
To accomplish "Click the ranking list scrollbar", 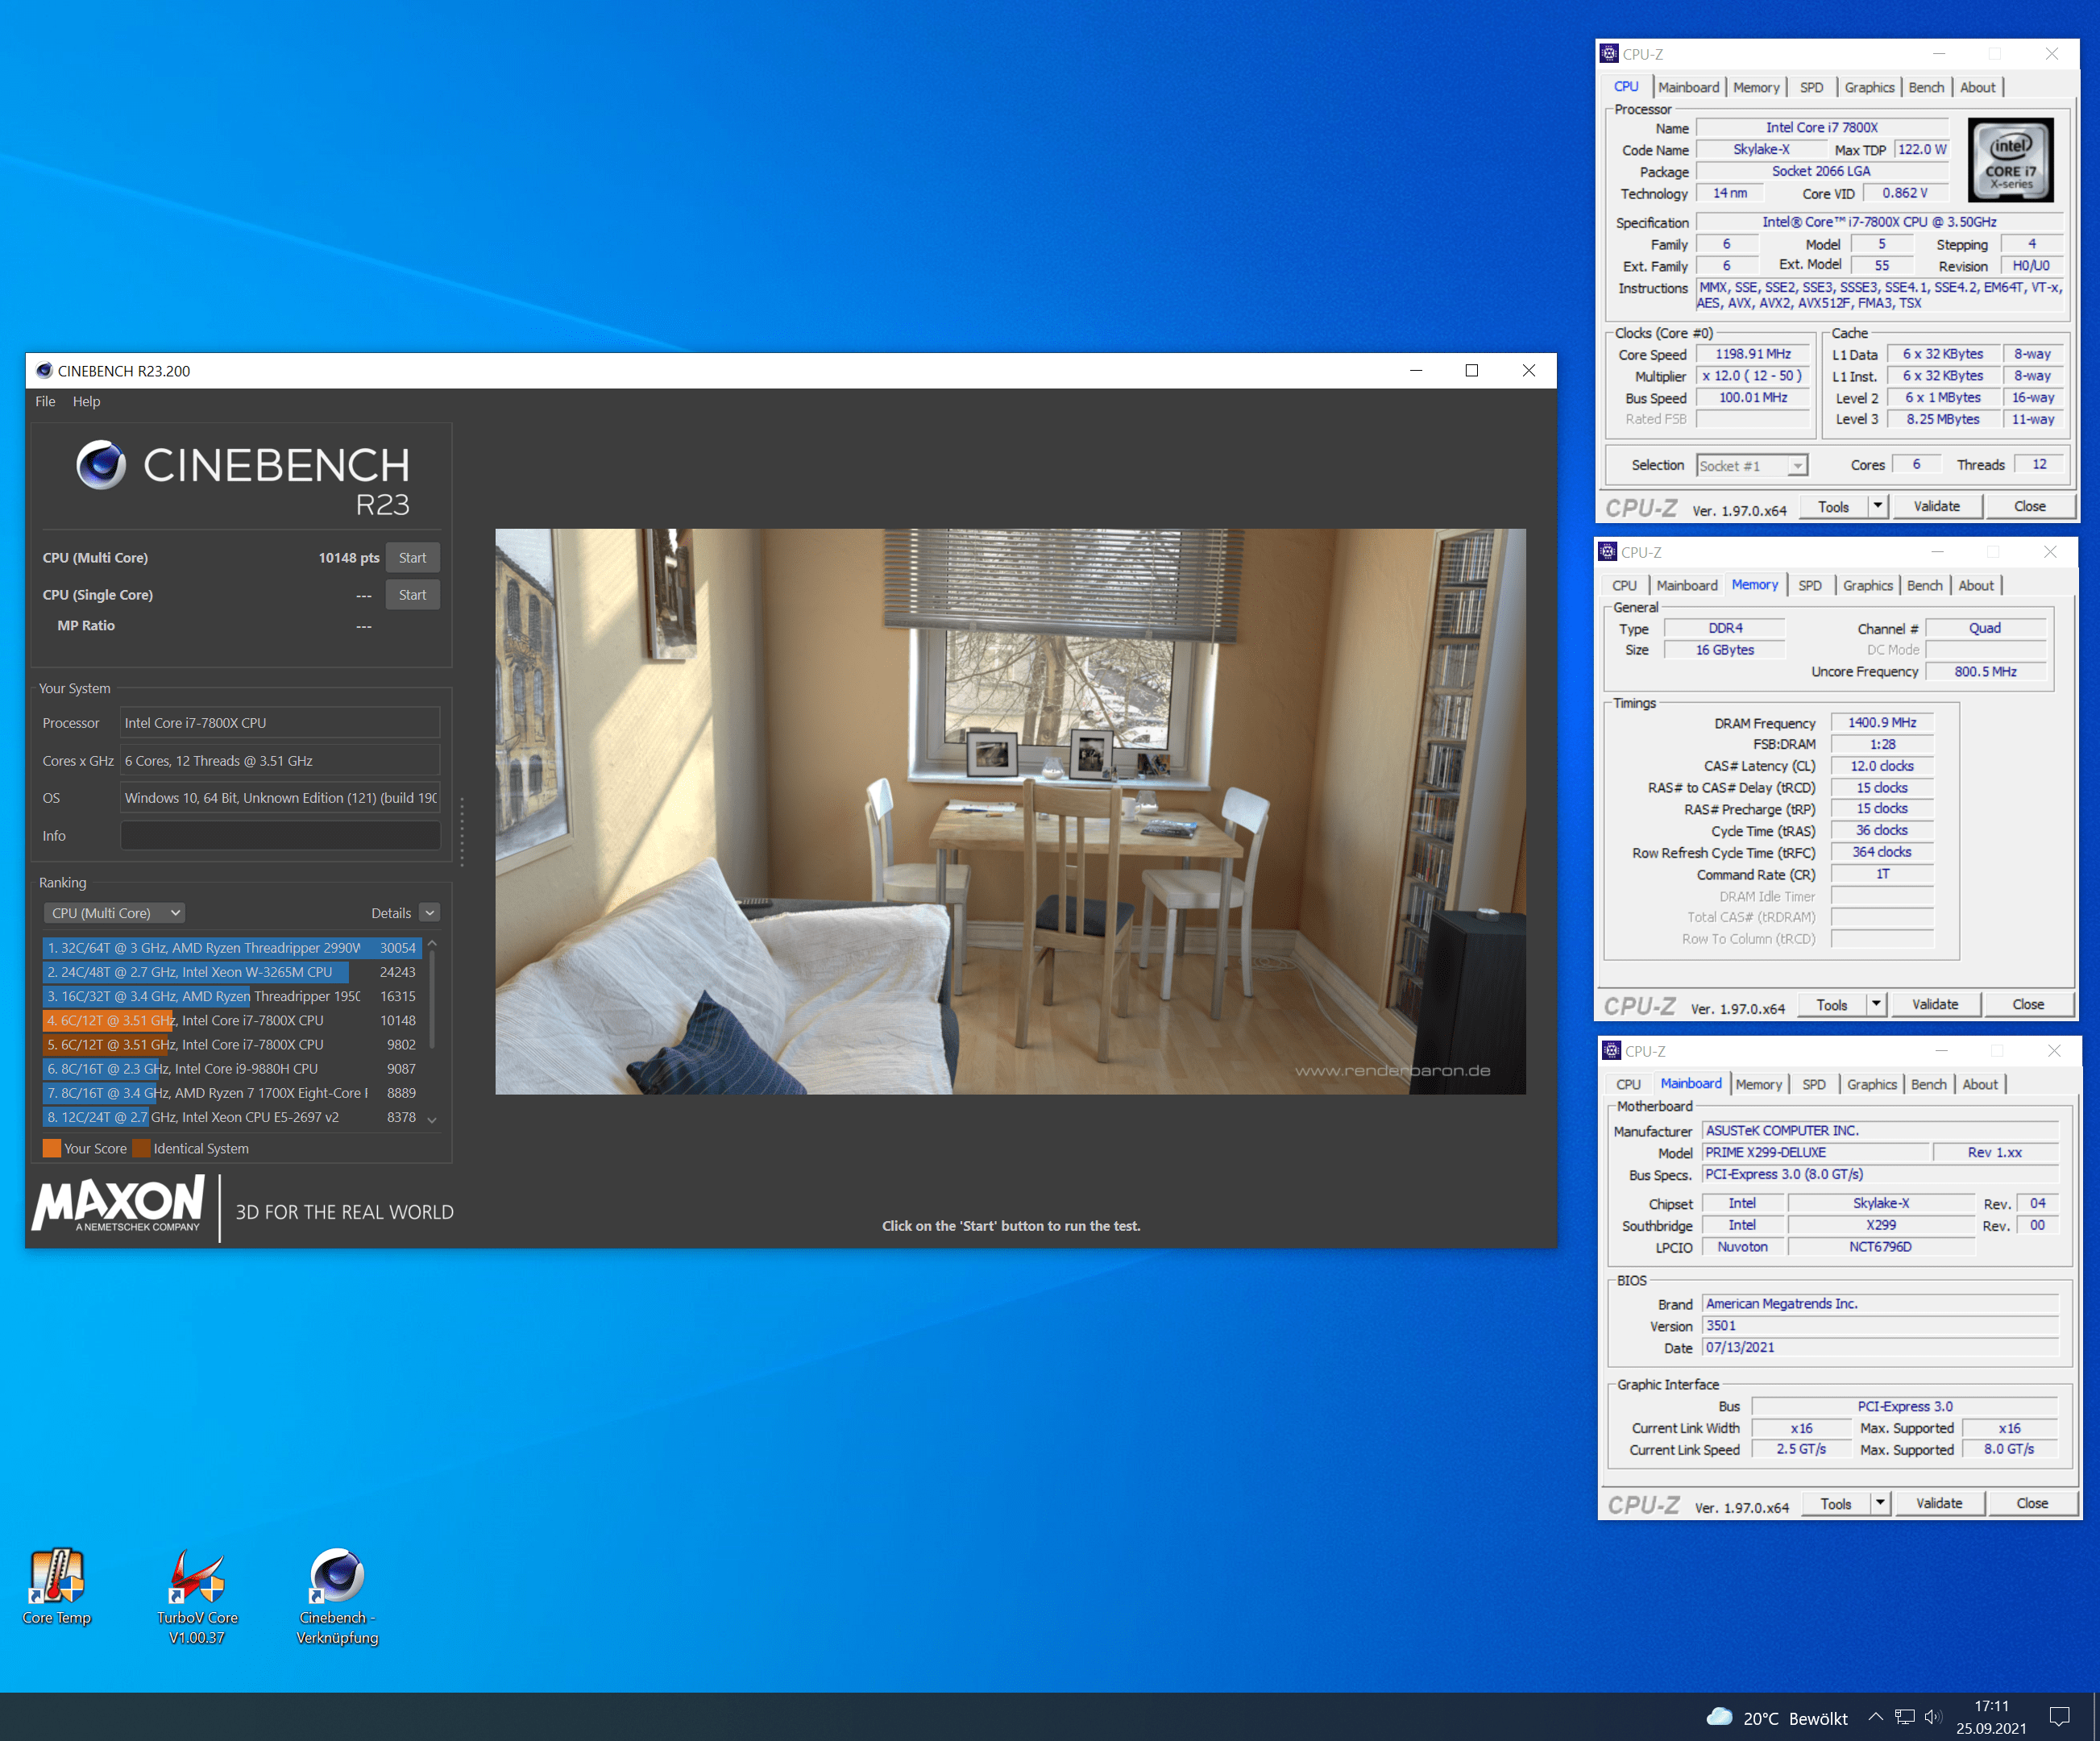I will [x=432, y=1000].
